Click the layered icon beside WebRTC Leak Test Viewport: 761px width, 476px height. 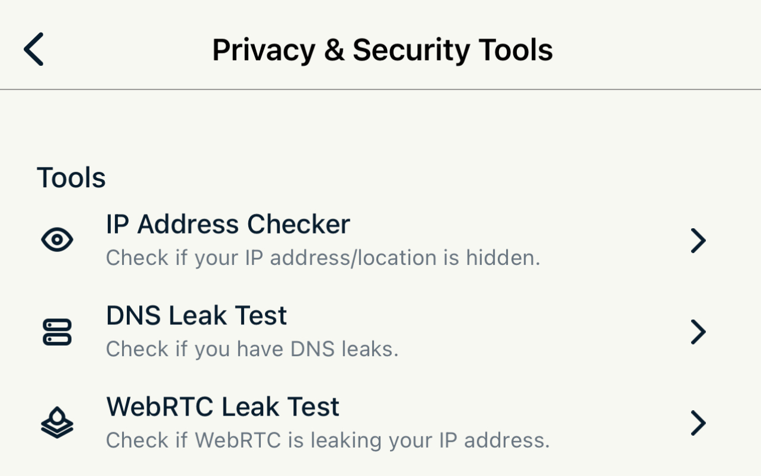point(57,423)
